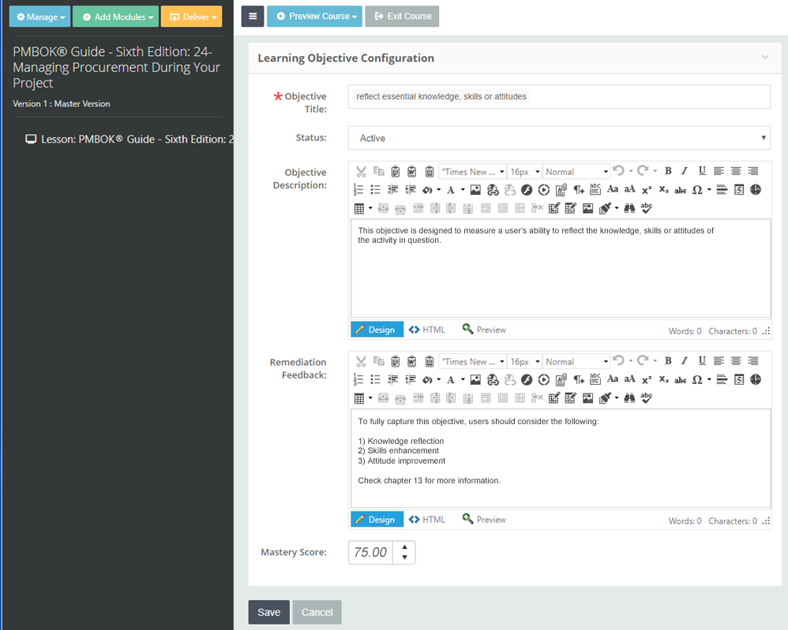The width and height of the screenshot is (788, 630).
Task: Increase Mastery Score with up arrow
Action: 404,546
